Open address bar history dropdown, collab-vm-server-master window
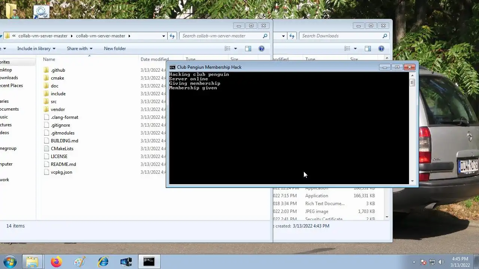The height and width of the screenshot is (269, 479). tap(164, 36)
